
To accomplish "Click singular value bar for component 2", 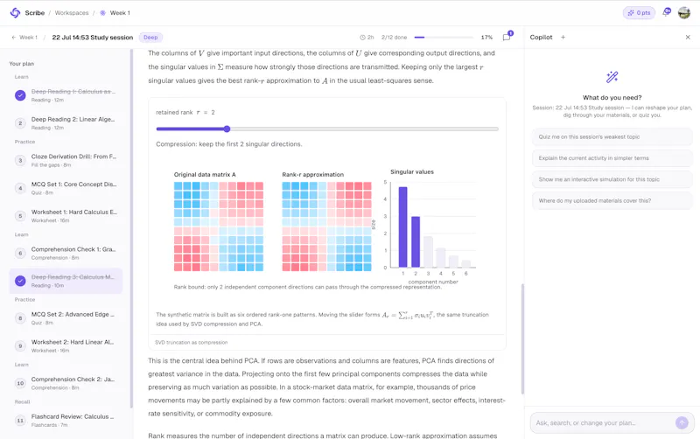I will click(416, 242).
